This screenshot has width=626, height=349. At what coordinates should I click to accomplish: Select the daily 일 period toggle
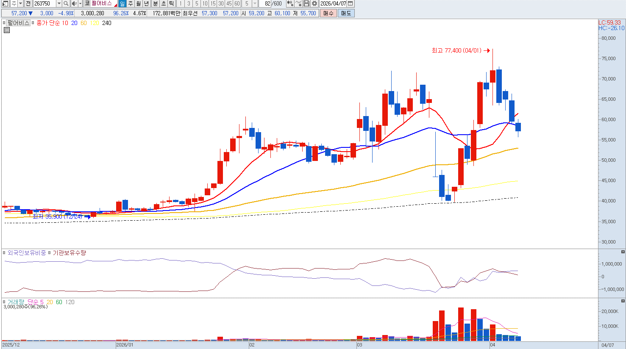(122, 3)
